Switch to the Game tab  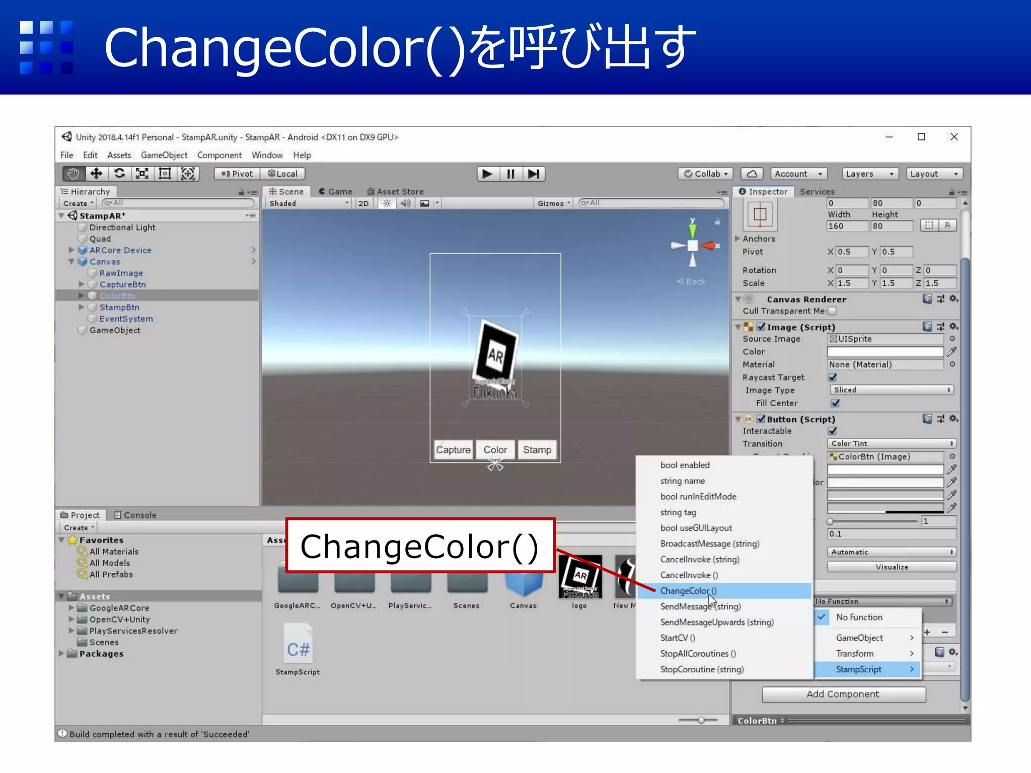tap(335, 192)
